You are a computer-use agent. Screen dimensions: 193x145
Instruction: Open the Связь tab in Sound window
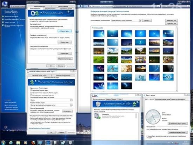(120, 99)
